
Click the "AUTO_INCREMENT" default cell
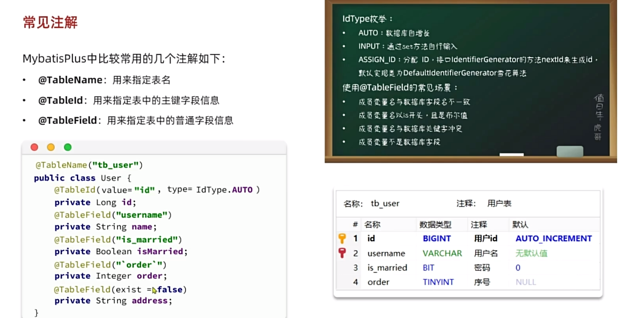[x=554, y=238]
